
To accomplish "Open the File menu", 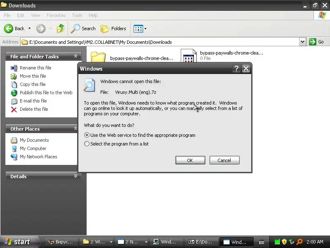I will coord(7,15).
